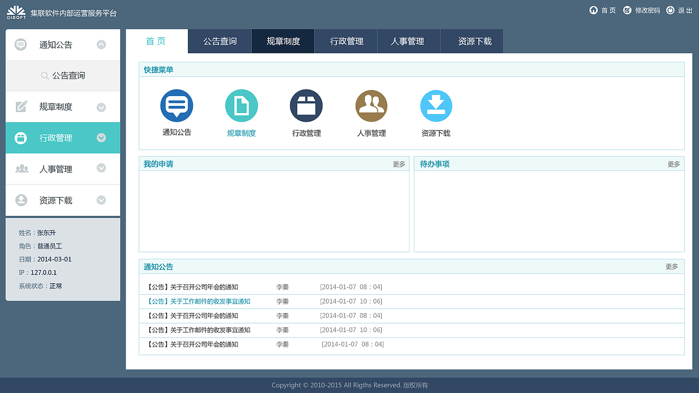Click the 通知公告 panel title above the announcement list

(x=158, y=267)
